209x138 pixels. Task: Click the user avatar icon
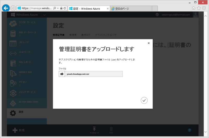coord(195,15)
